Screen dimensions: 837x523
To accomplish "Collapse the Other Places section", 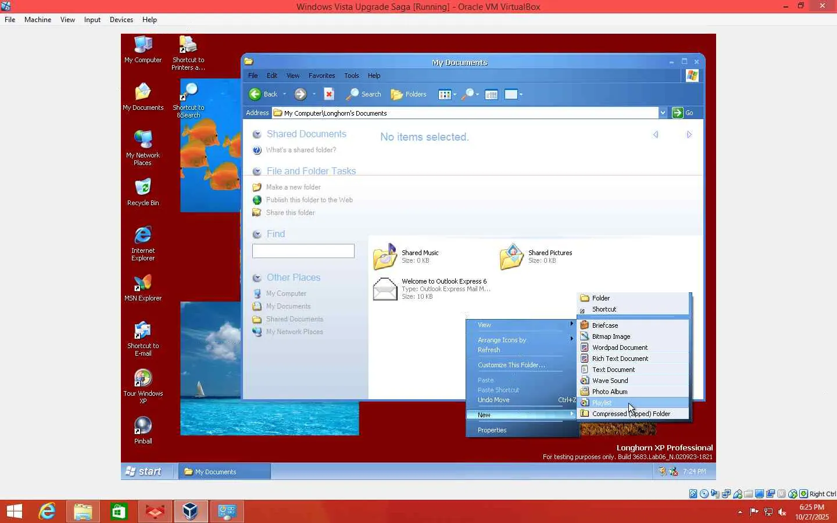I will [257, 278].
